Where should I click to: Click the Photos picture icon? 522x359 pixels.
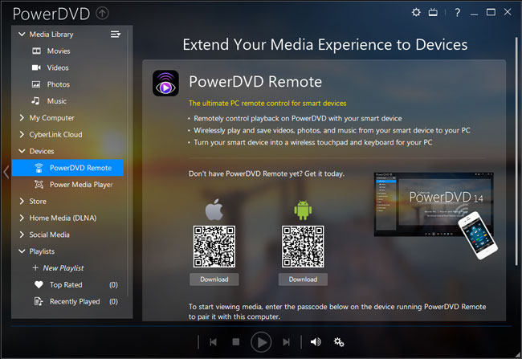36,84
